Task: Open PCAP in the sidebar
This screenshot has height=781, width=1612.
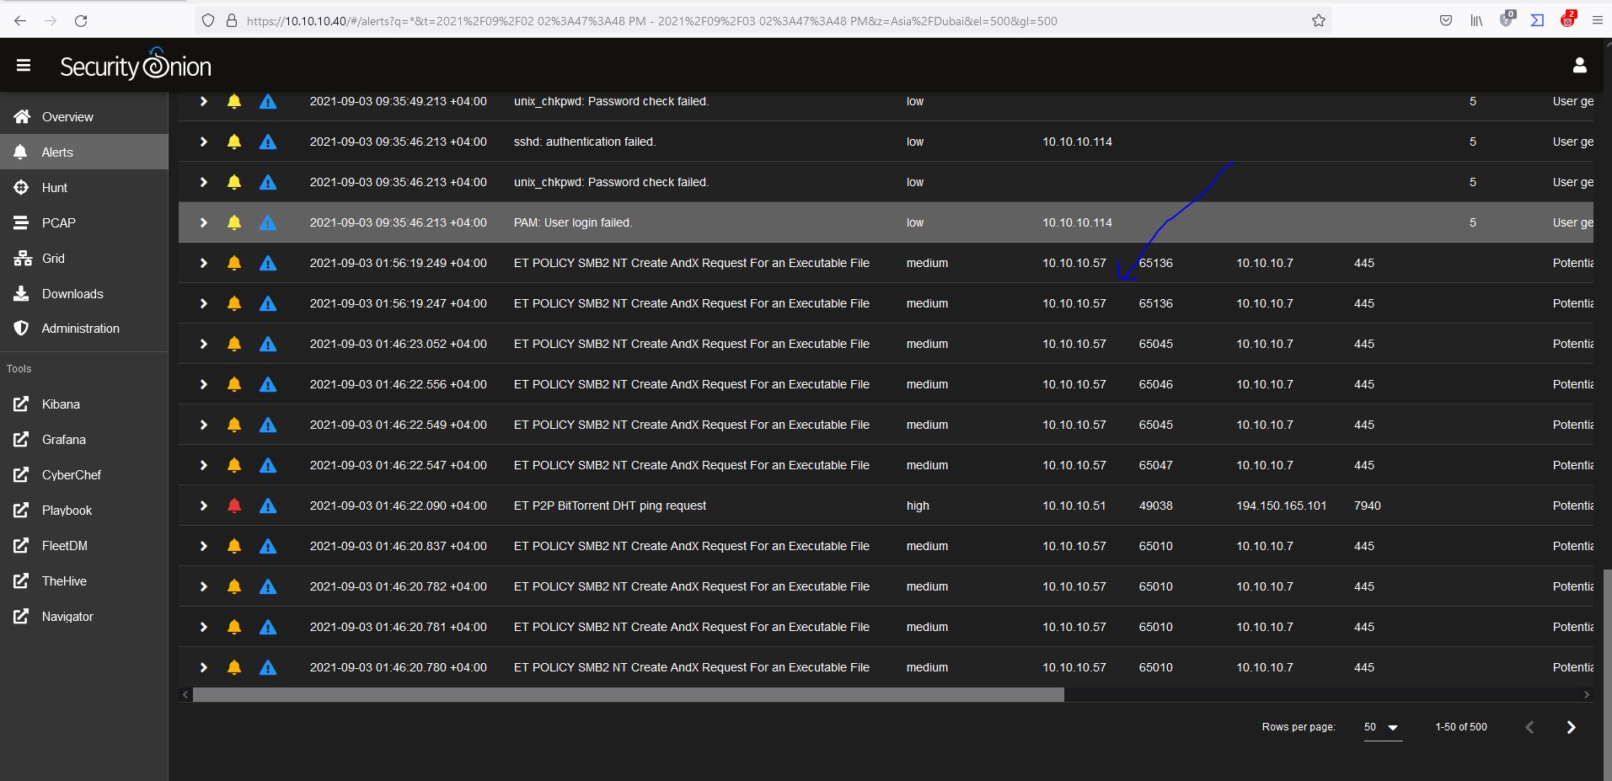Action: (x=84, y=222)
